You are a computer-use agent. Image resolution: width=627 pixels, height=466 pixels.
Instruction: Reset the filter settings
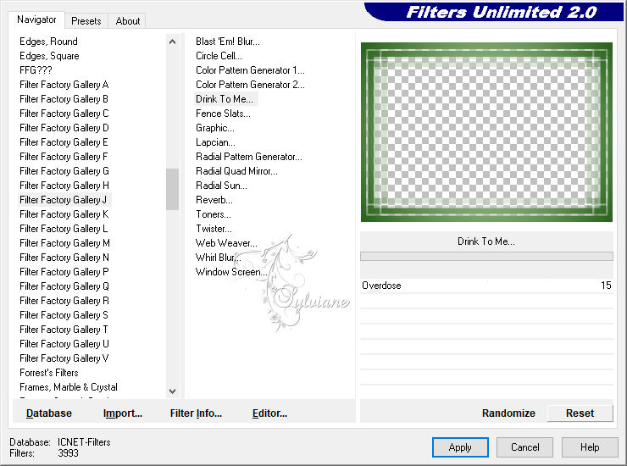[580, 413]
